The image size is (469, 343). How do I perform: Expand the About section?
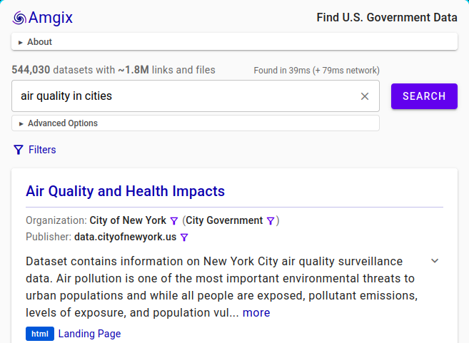234,42
